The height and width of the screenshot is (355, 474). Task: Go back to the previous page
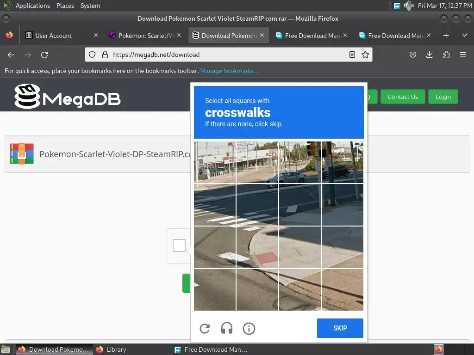pyautogui.click(x=11, y=55)
